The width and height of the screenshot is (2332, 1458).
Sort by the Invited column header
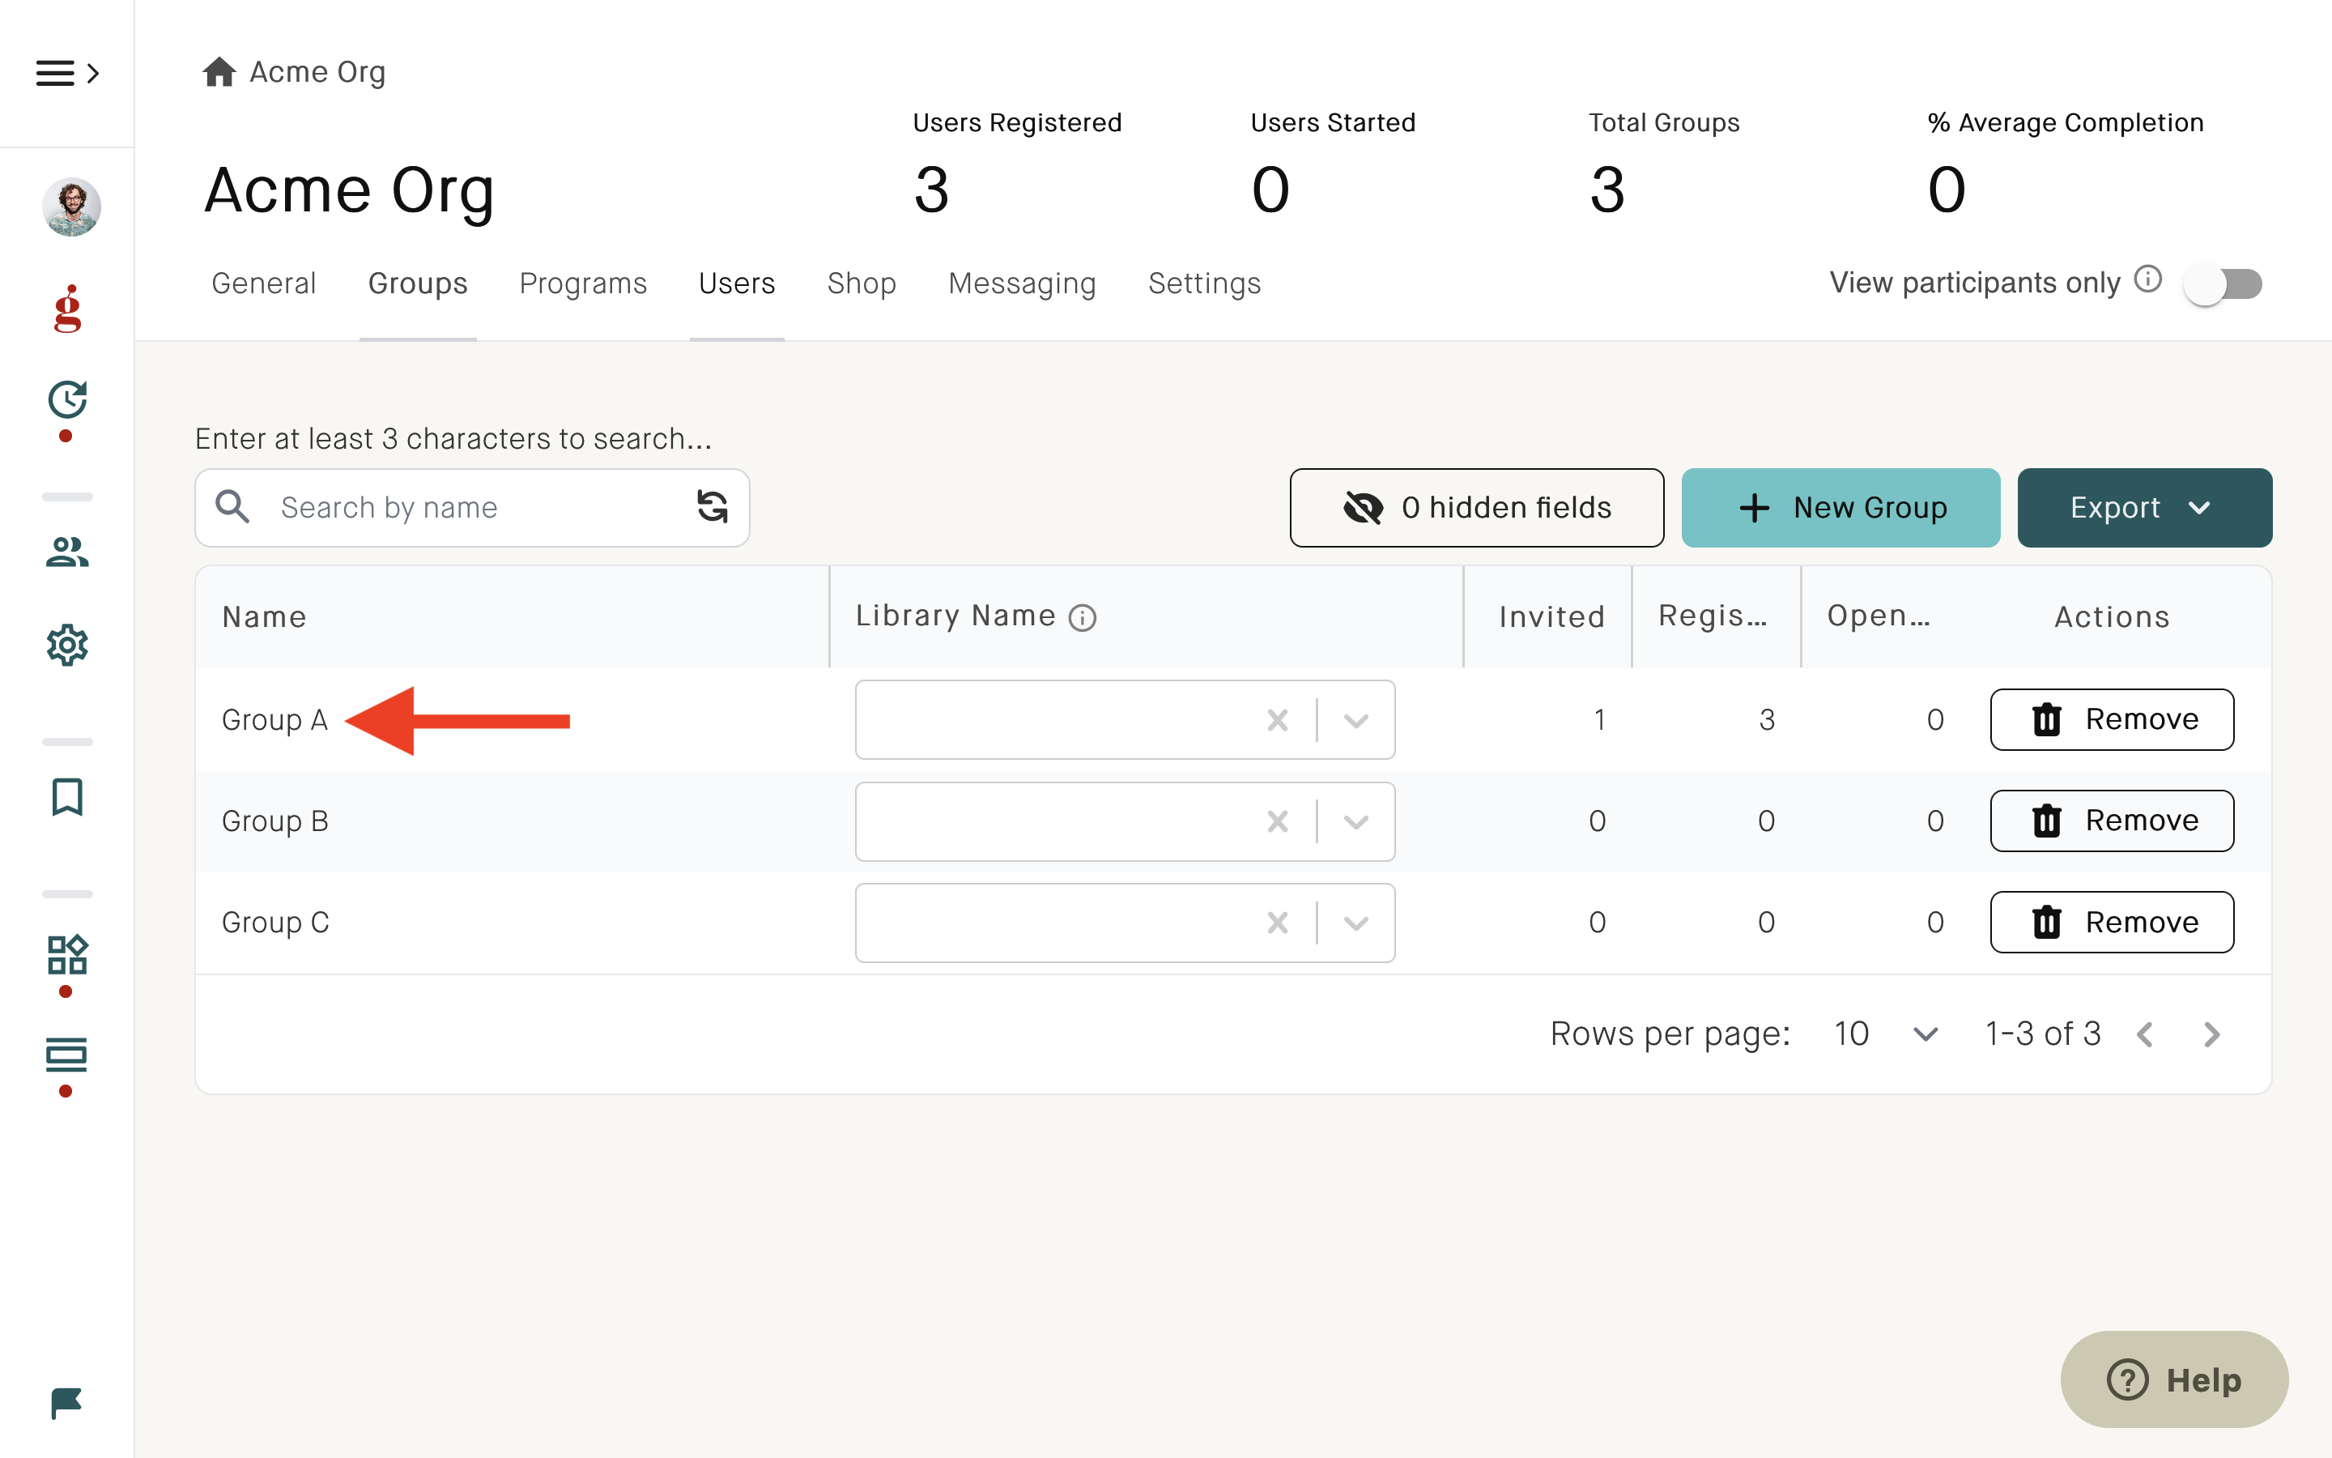coord(1551,617)
